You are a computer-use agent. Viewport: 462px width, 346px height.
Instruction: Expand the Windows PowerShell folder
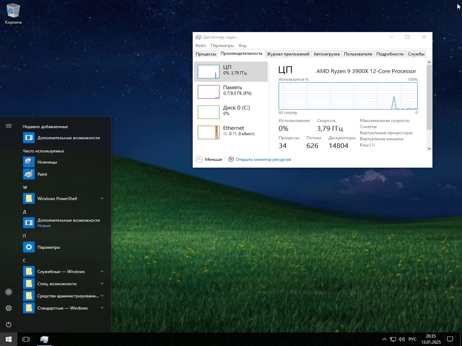tap(102, 199)
